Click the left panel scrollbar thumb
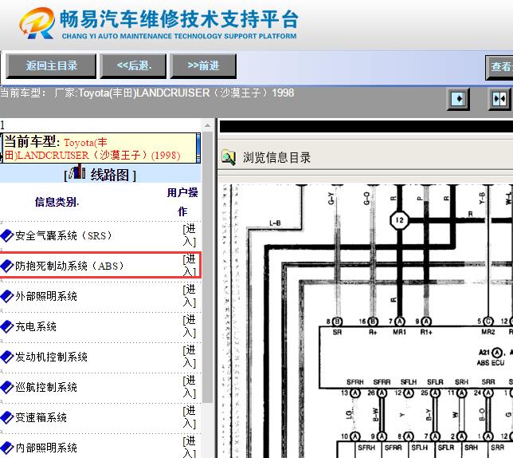 click(207, 267)
